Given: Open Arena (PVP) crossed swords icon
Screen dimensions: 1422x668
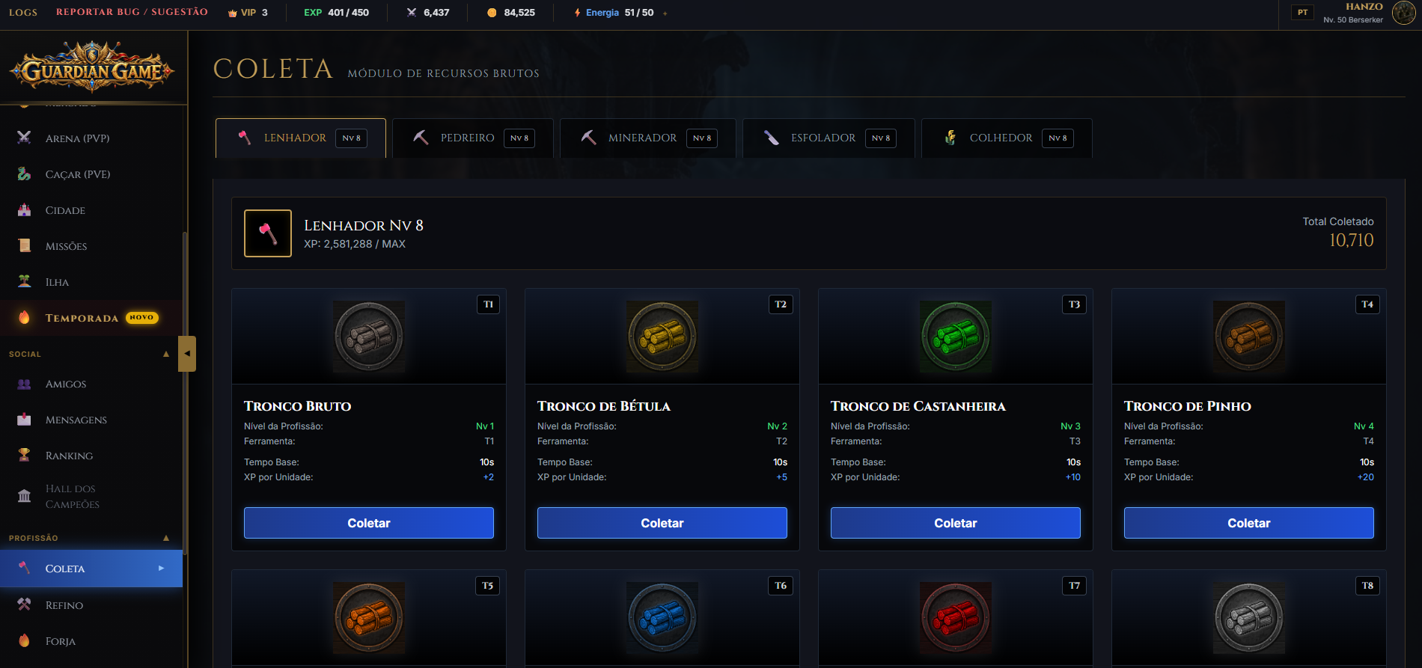Looking at the screenshot, I should [24, 138].
